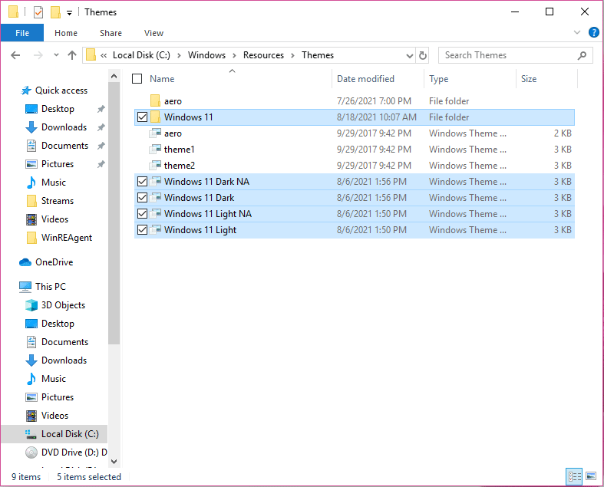The height and width of the screenshot is (487, 604).
Task: Open the WinREAgent folder in sidebar
Action: point(67,238)
